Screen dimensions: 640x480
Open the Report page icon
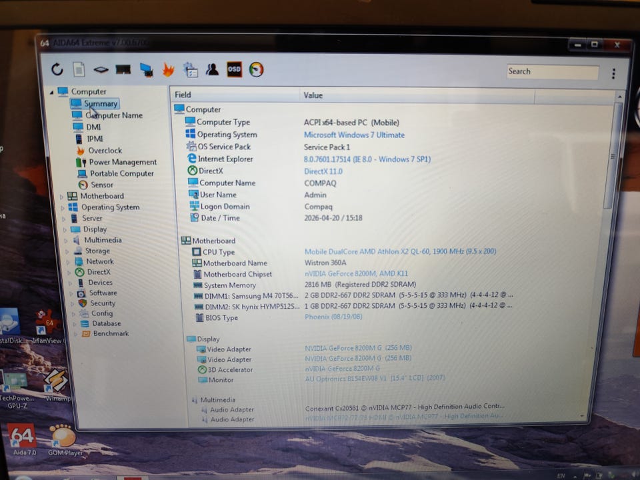tap(79, 70)
